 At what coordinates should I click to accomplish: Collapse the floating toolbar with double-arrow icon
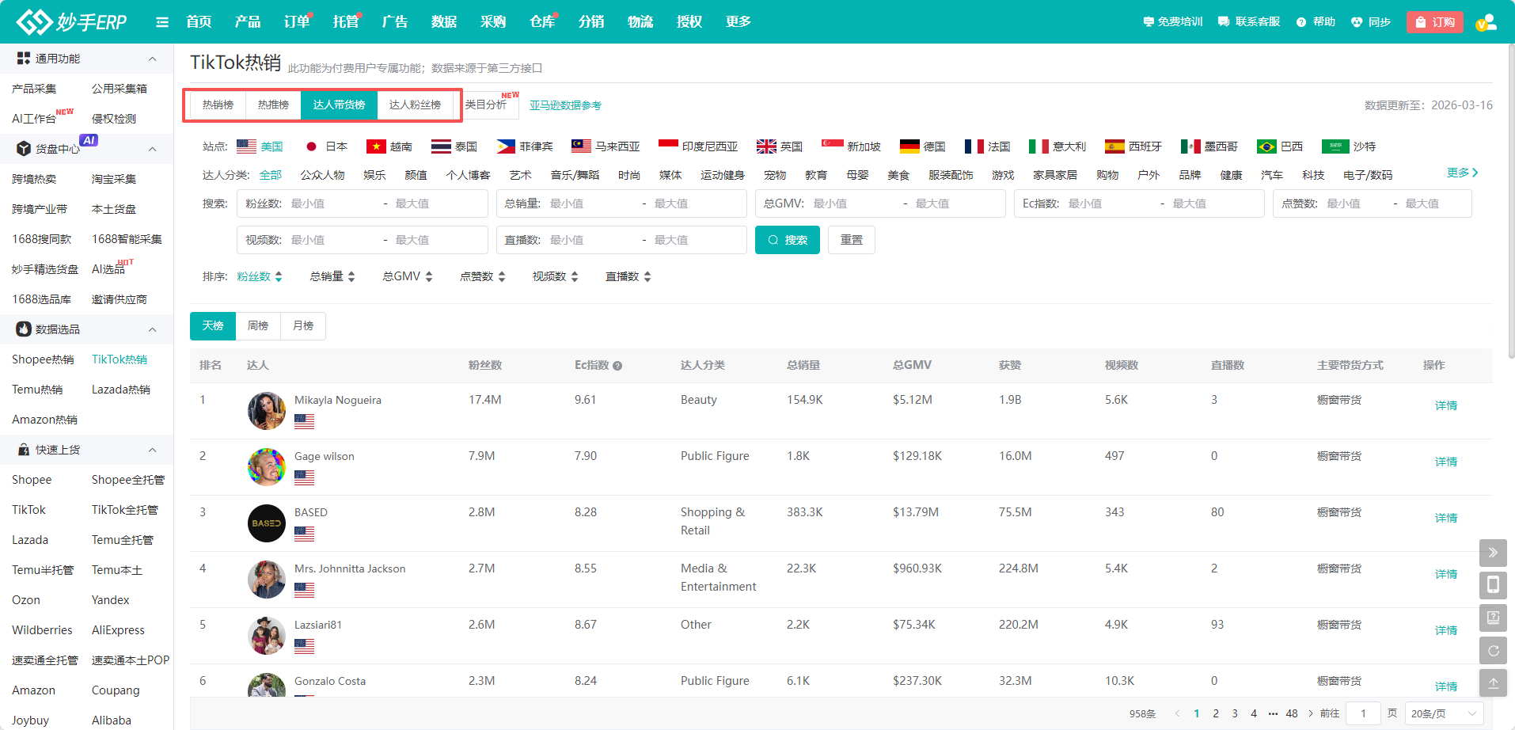(x=1493, y=553)
